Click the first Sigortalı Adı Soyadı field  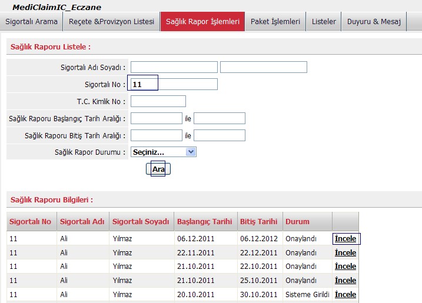point(174,67)
